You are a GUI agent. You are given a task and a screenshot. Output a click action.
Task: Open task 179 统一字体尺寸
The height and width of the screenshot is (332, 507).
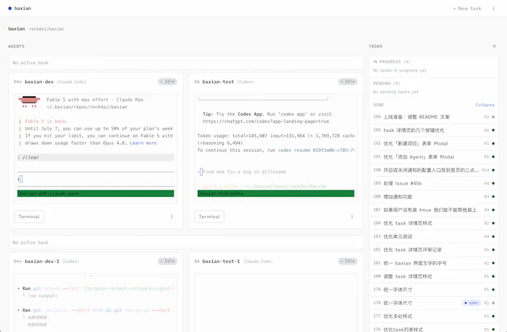coord(434,289)
